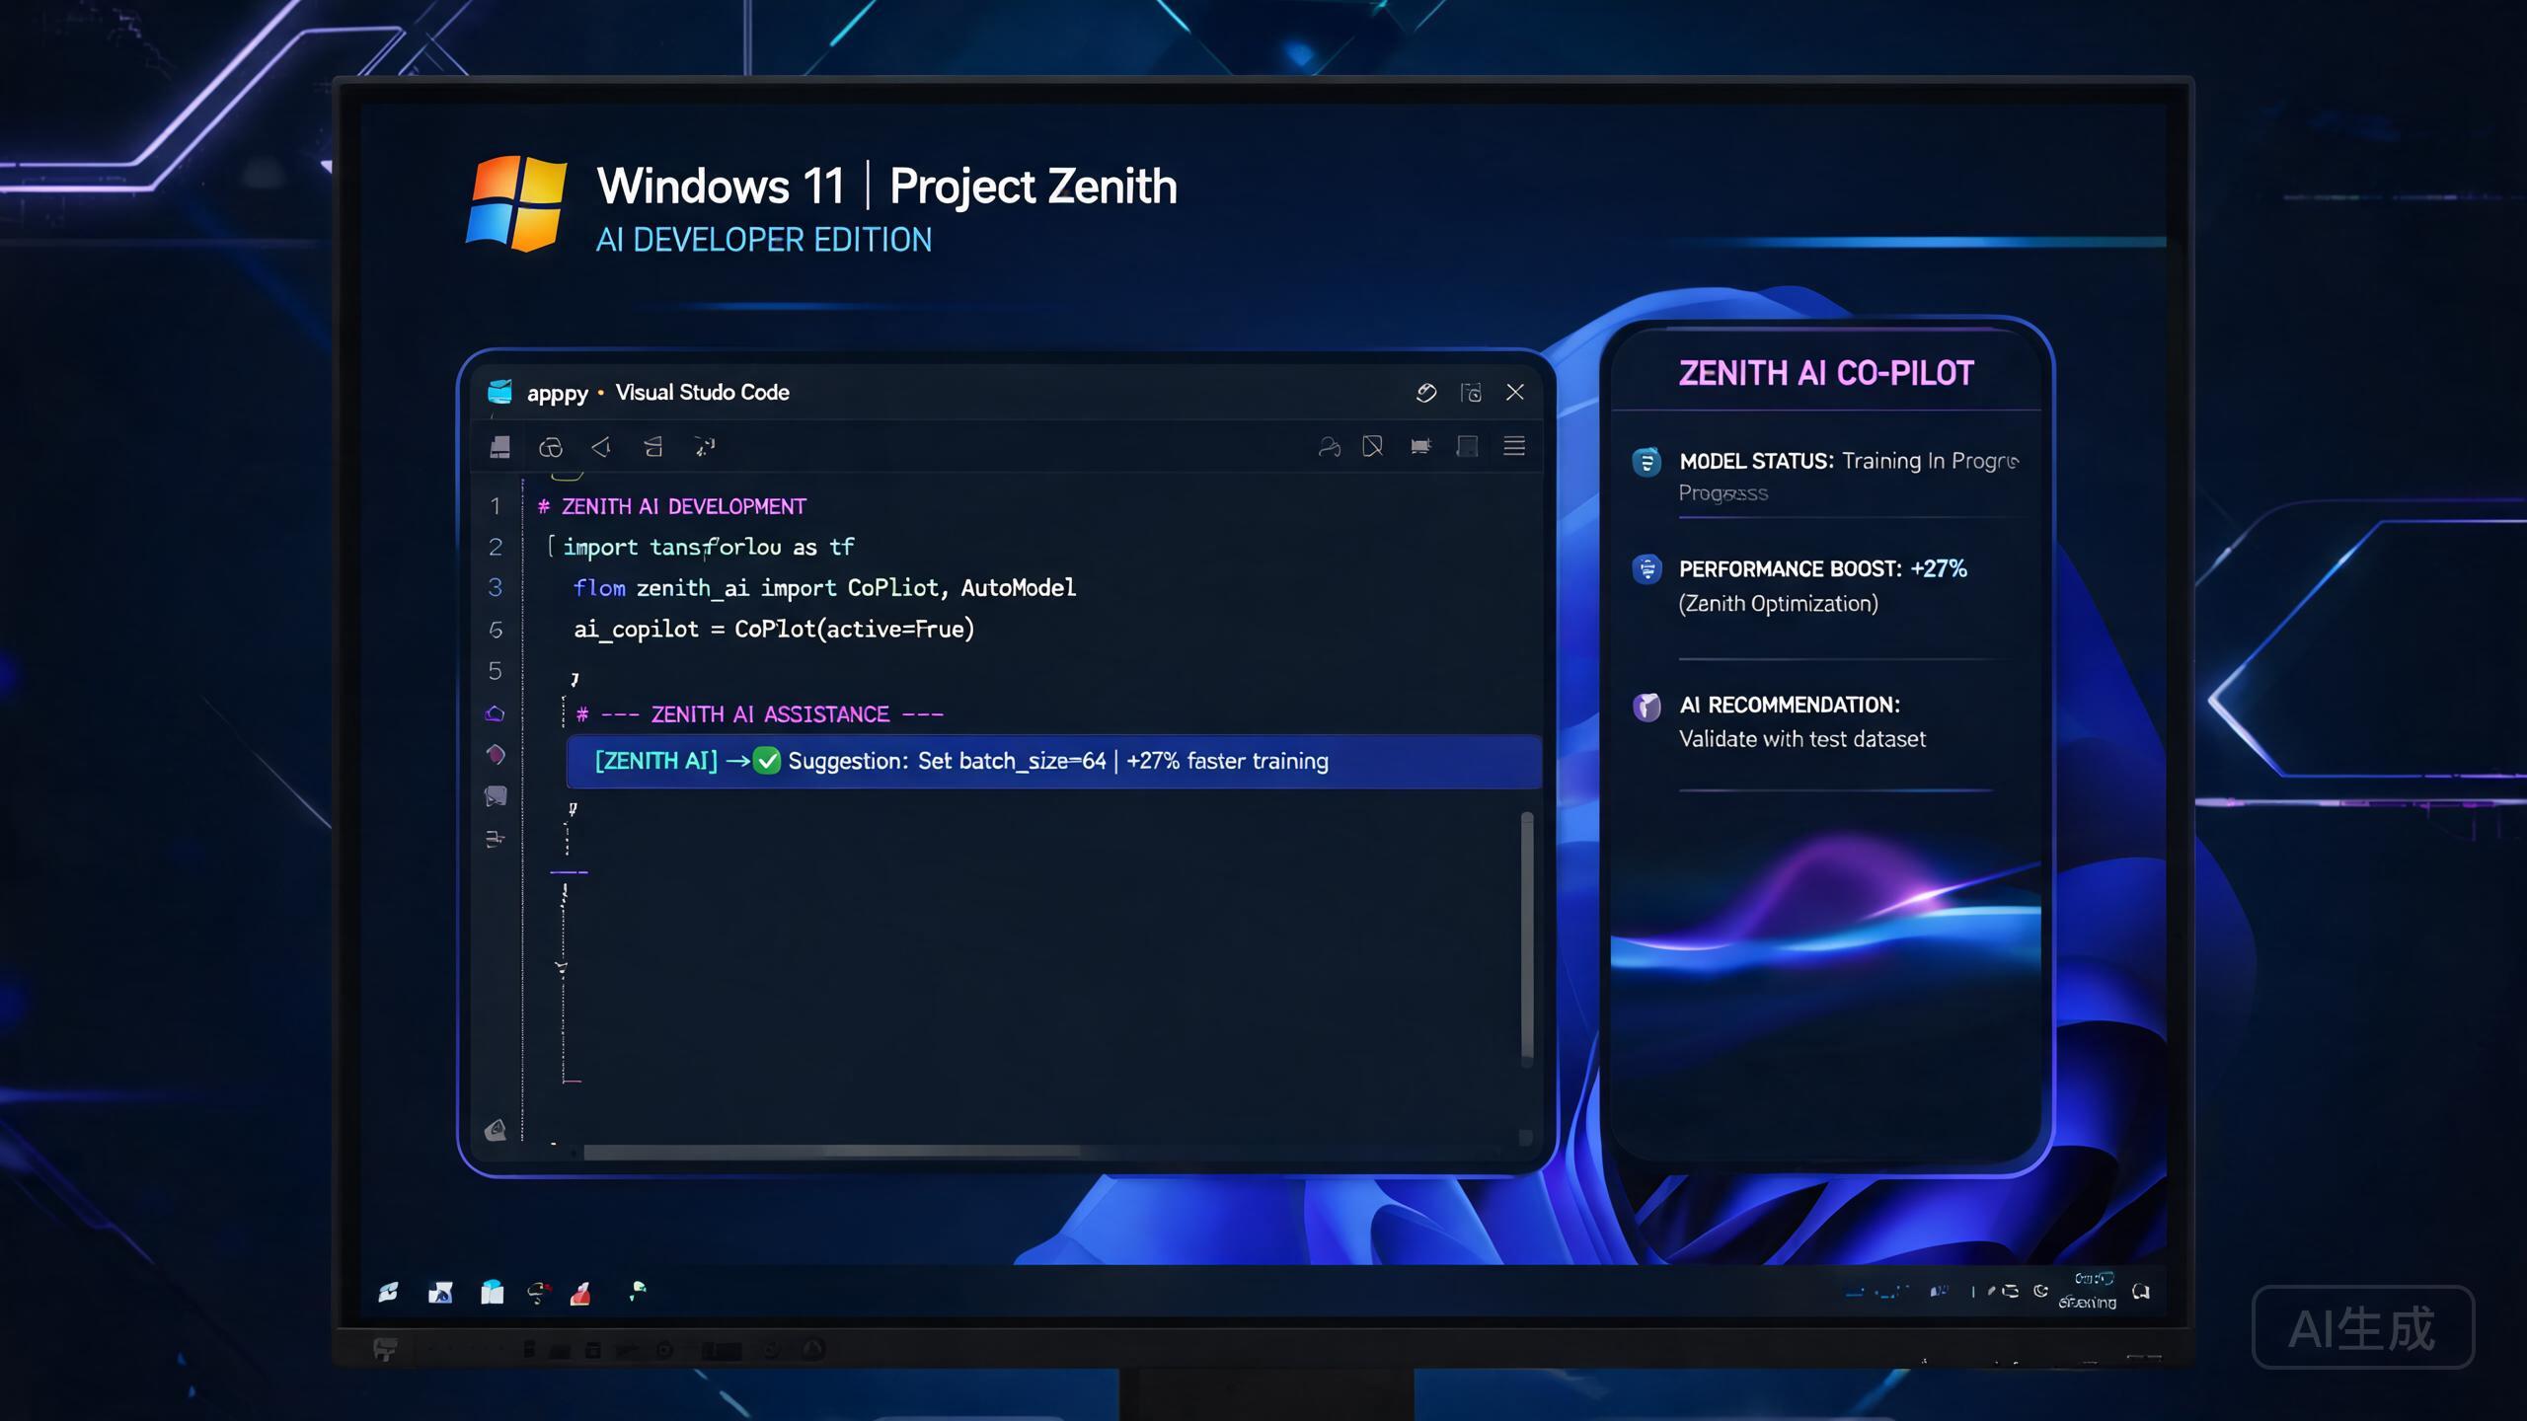Click the 'flom zenith_ai import CoPliot, AutoModel' line

(x=824, y=588)
